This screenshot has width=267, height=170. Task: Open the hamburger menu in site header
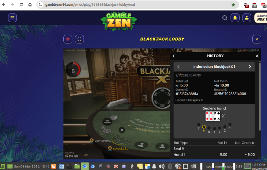[12, 18]
